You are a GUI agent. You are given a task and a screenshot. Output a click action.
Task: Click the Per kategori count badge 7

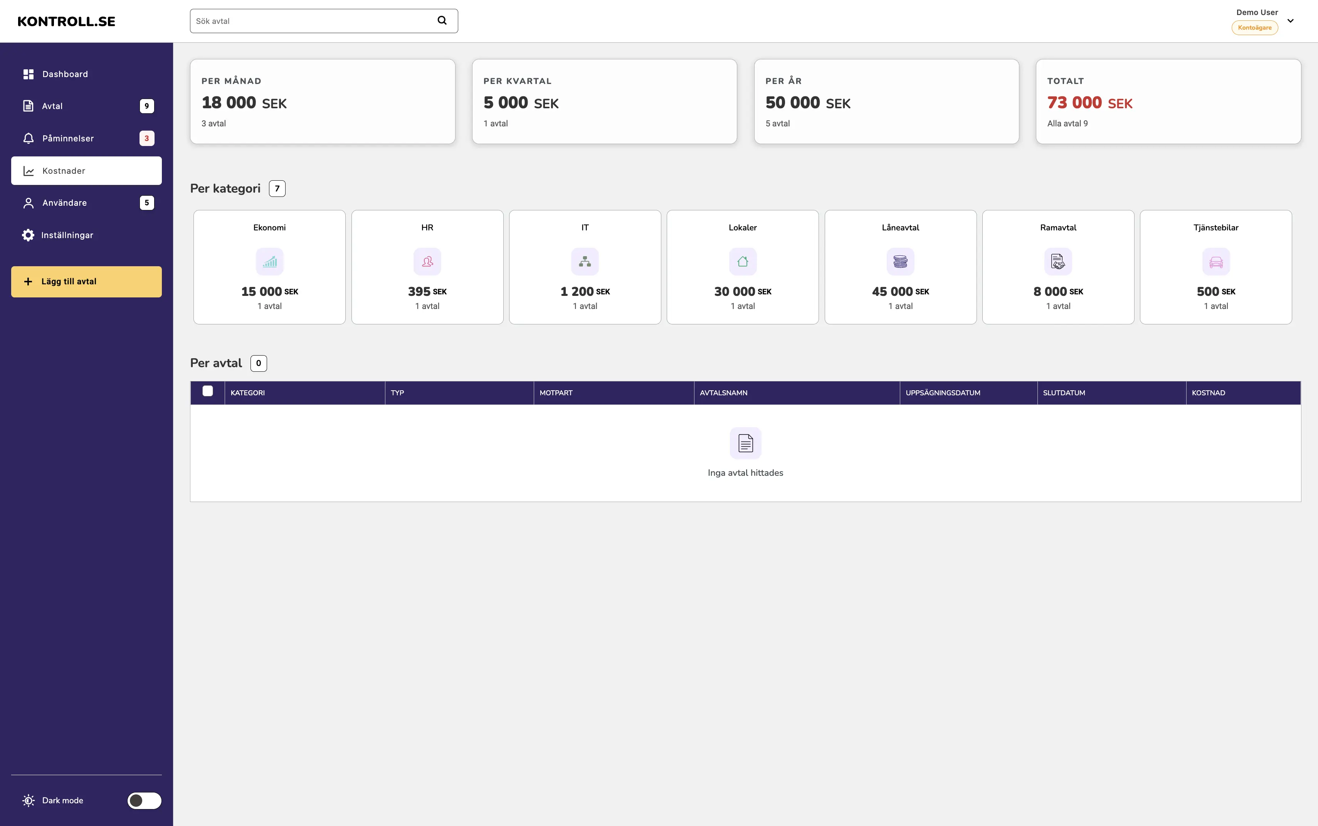coord(277,188)
